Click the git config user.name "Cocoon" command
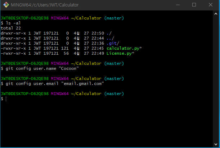 42,68
